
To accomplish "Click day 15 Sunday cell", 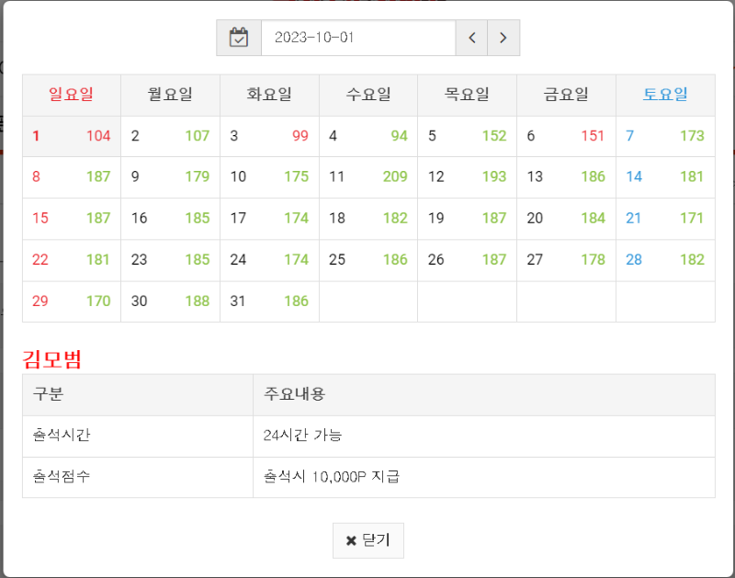I will 72,218.
